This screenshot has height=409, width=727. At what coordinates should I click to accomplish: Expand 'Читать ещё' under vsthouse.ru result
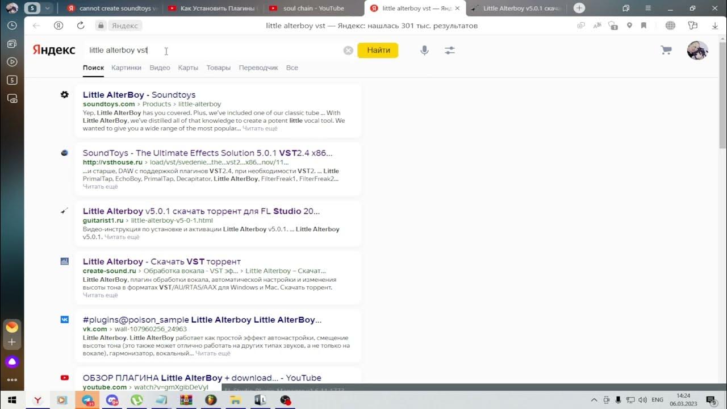[x=101, y=186]
